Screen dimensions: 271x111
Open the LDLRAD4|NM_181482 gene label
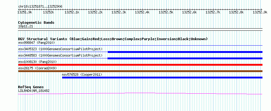34,91
